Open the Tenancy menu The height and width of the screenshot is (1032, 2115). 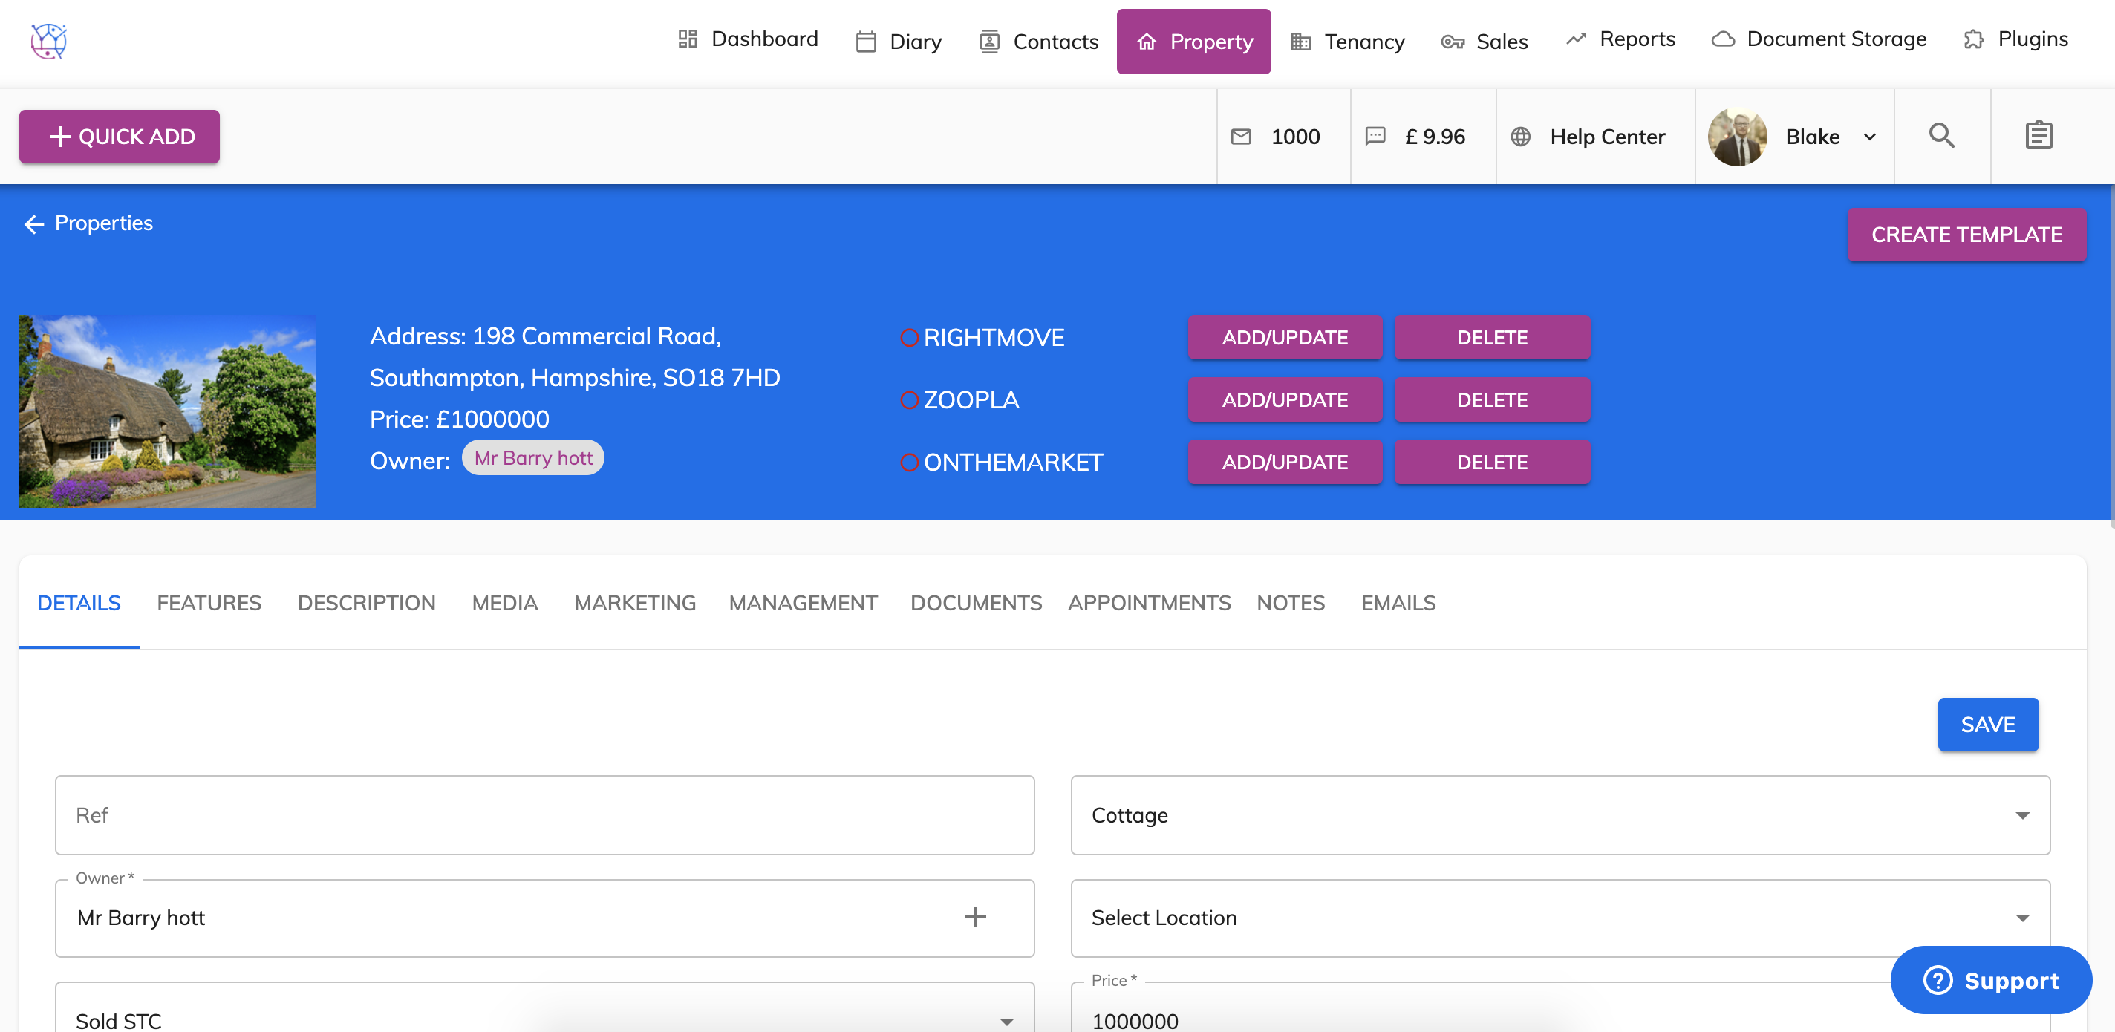click(x=1347, y=41)
